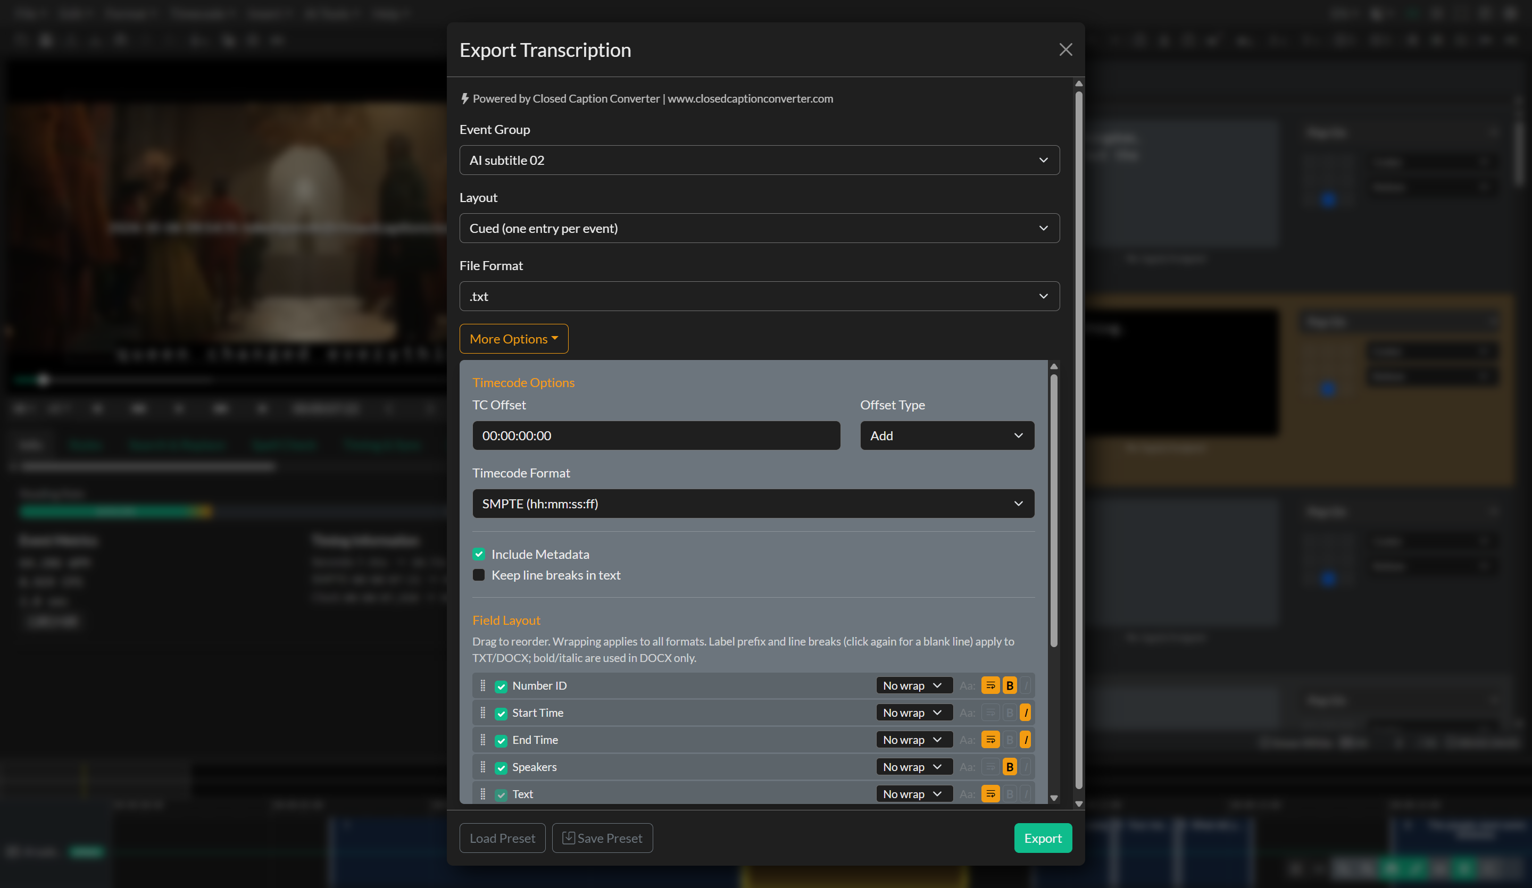Close the Export Transcription dialog
Screen dimensions: 1532x888
[x=1065, y=50]
